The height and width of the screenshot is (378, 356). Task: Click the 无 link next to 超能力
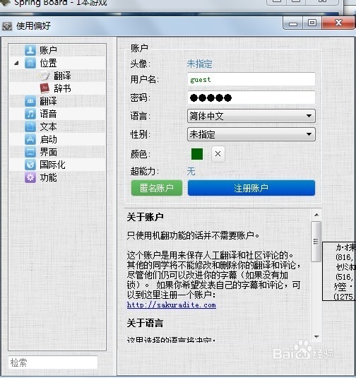pyautogui.click(x=191, y=172)
